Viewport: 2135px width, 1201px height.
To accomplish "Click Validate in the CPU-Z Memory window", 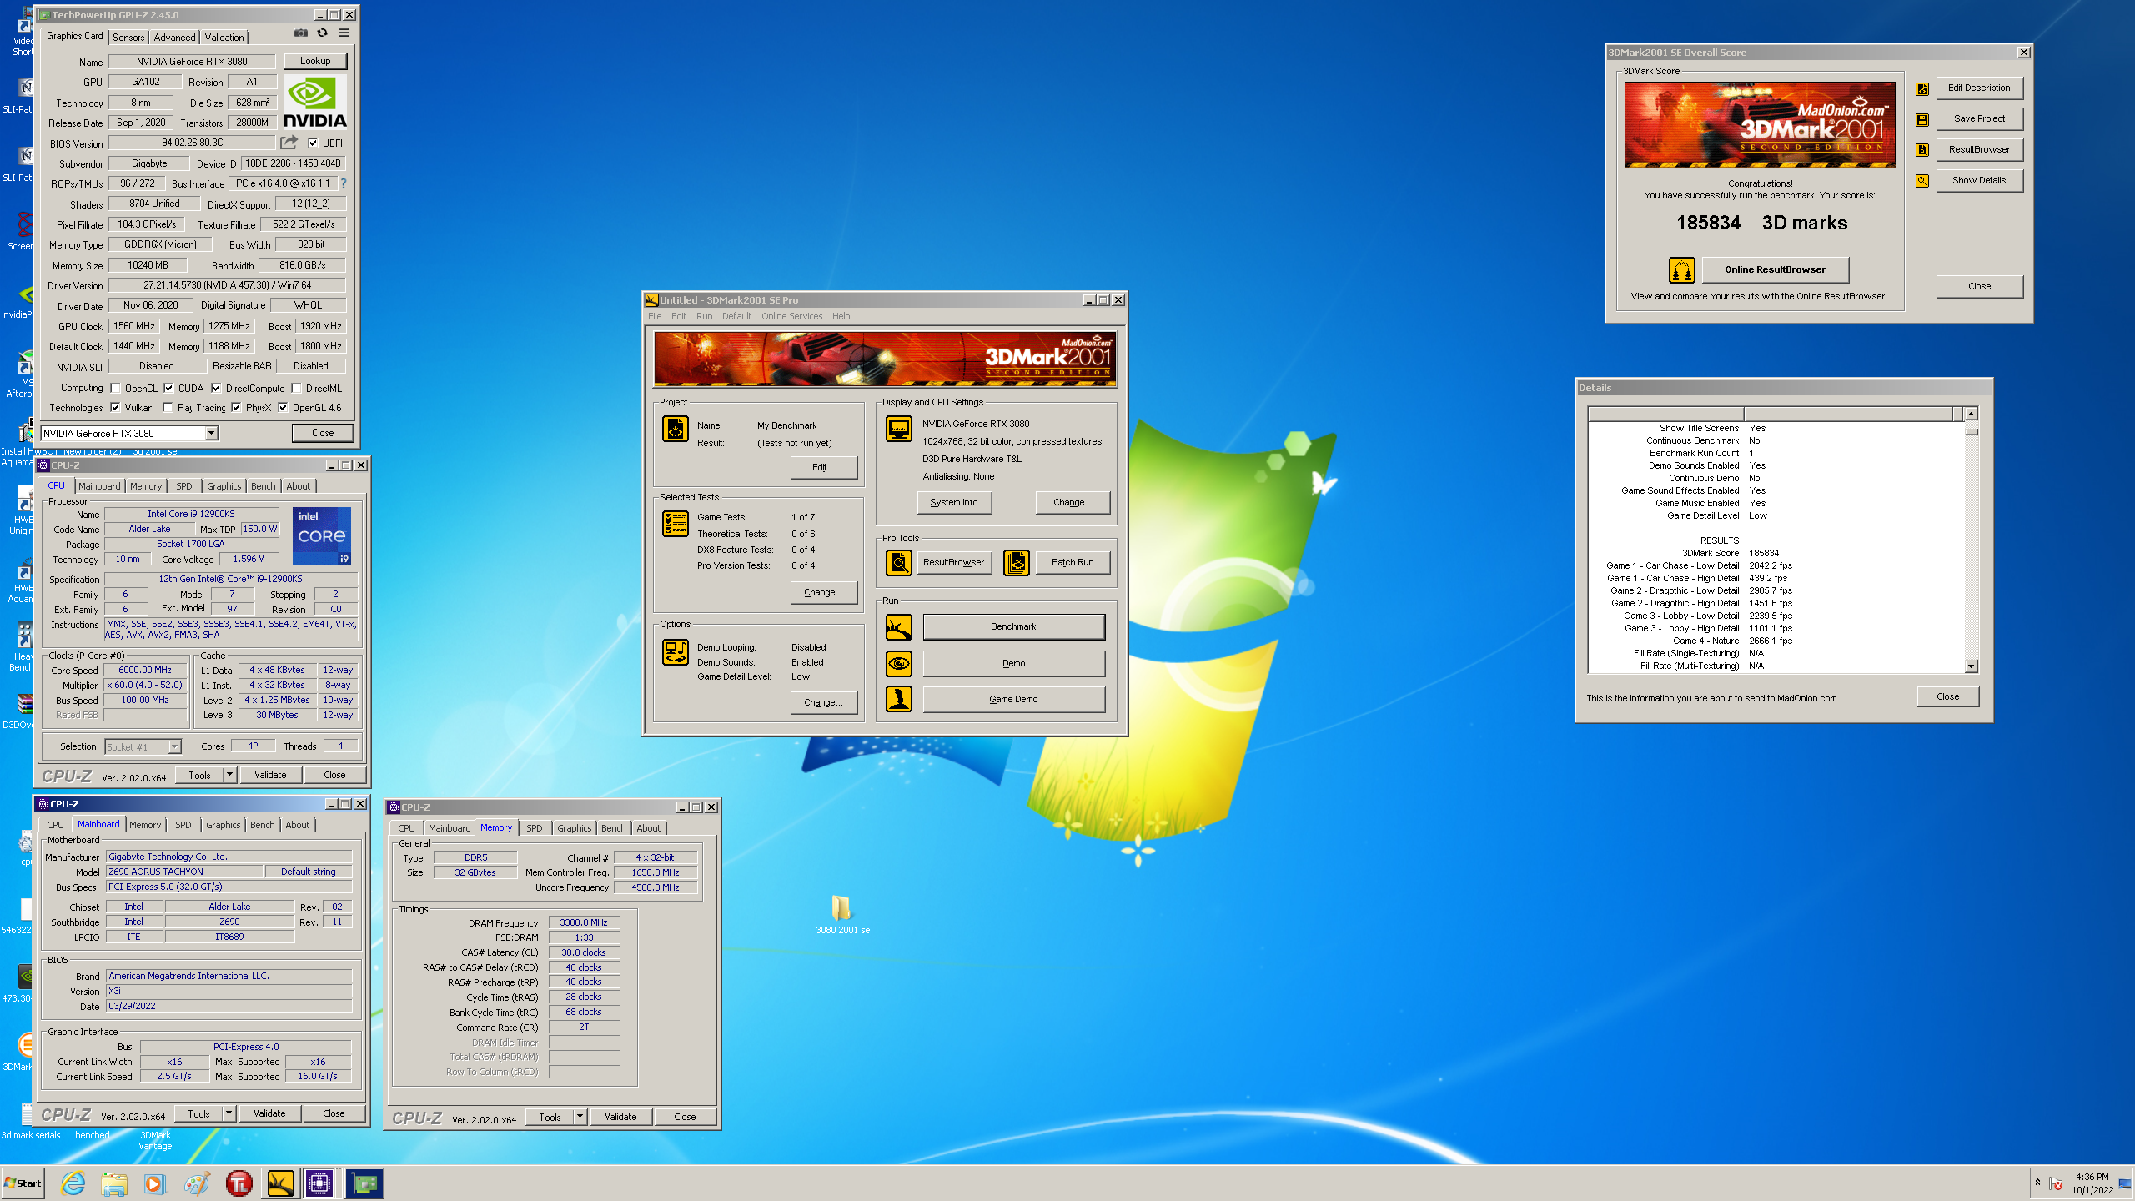I will coord(620,1117).
